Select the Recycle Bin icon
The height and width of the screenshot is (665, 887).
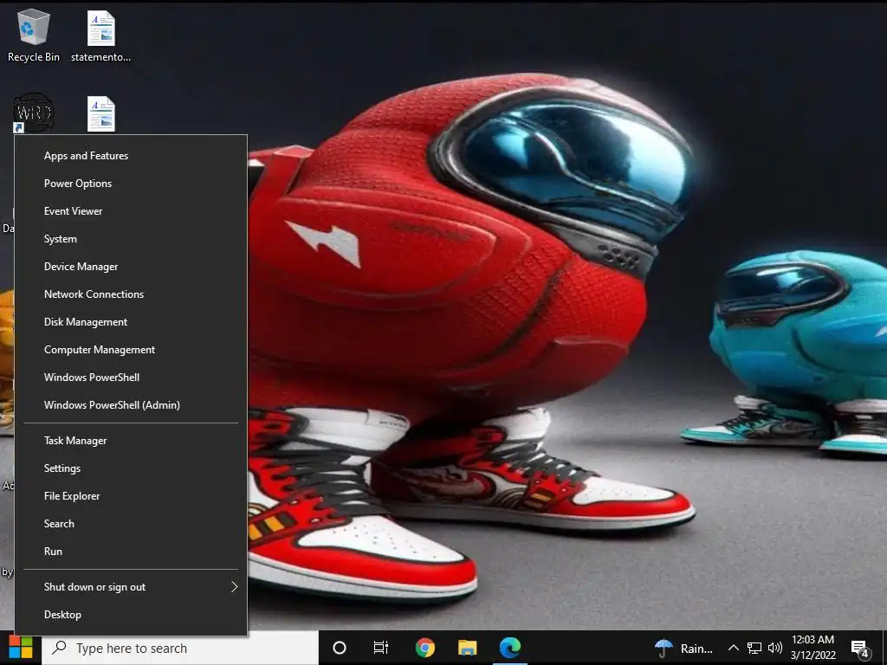(34, 35)
